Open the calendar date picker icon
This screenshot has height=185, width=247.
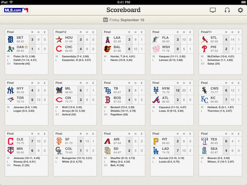pyautogui.click(x=105, y=20)
